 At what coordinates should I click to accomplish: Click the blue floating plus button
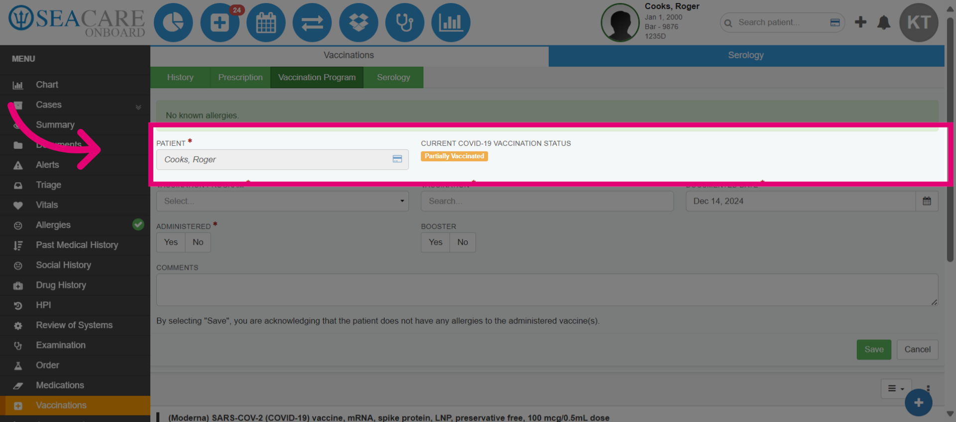pyautogui.click(x=919, y=403)
